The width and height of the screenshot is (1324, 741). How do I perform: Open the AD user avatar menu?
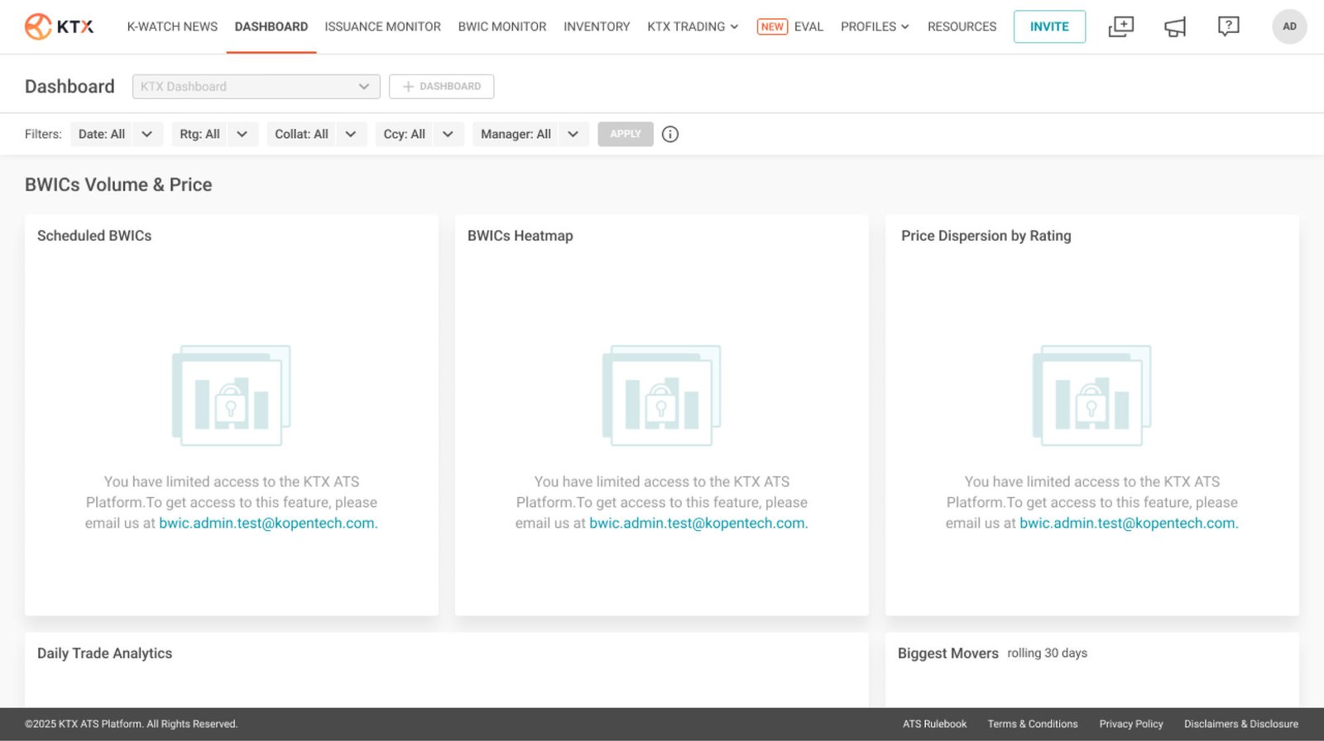(1289, 26)
